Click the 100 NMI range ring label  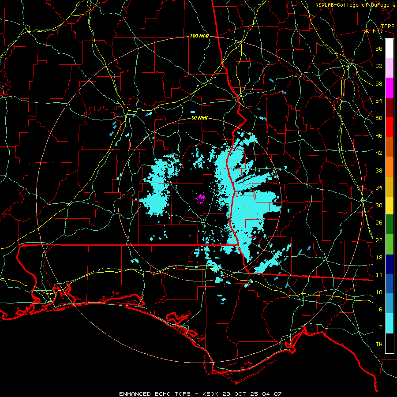coord(199,36)
